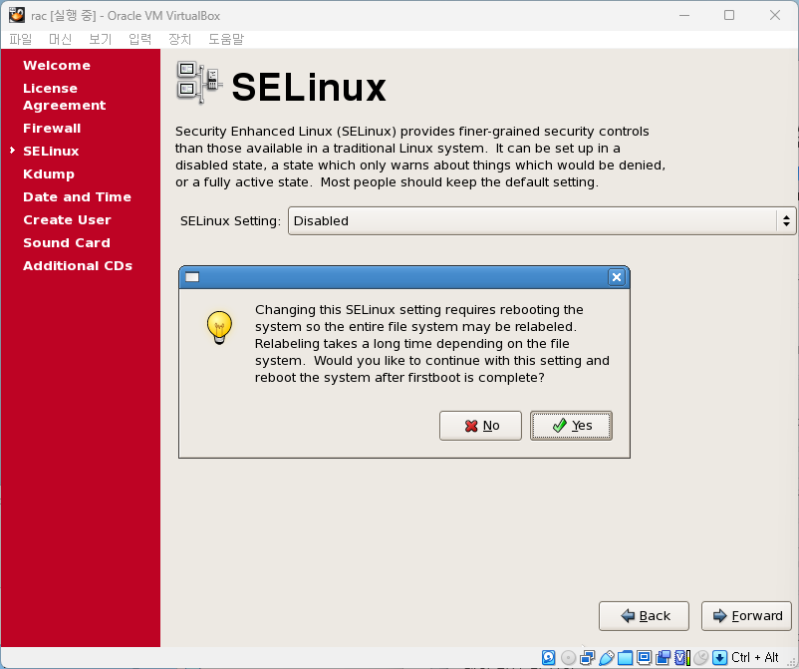Image resolution: width=799 pixels, height=669 pixels.
Task: Select Welcome in the sidebar
Action: point(57,65)
